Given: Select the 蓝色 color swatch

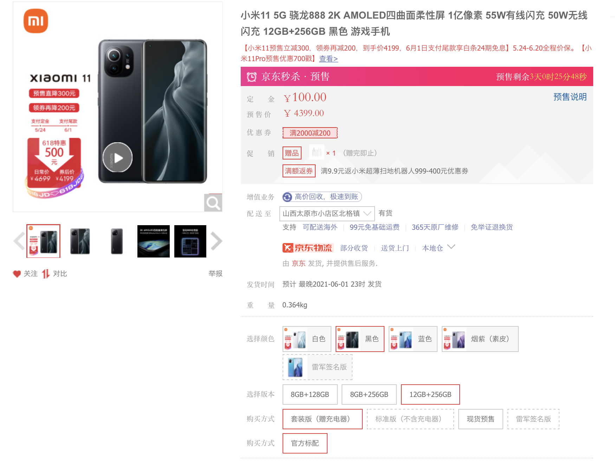Looking at the screenshot, I should point(413,339).
